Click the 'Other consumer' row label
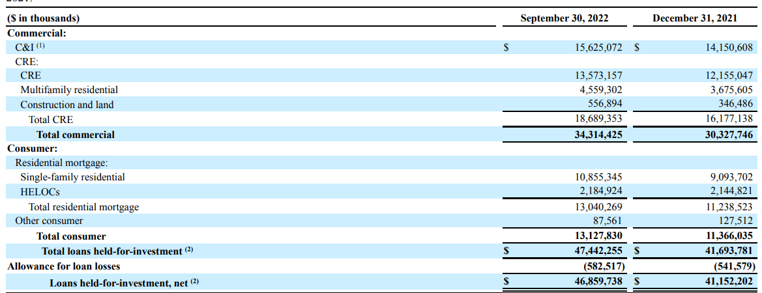 pyautogui.click(x=49, y=221)
